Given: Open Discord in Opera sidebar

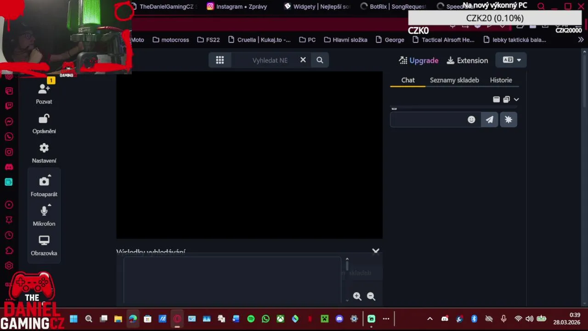Looking at the screenshot, I should point(9,167).
